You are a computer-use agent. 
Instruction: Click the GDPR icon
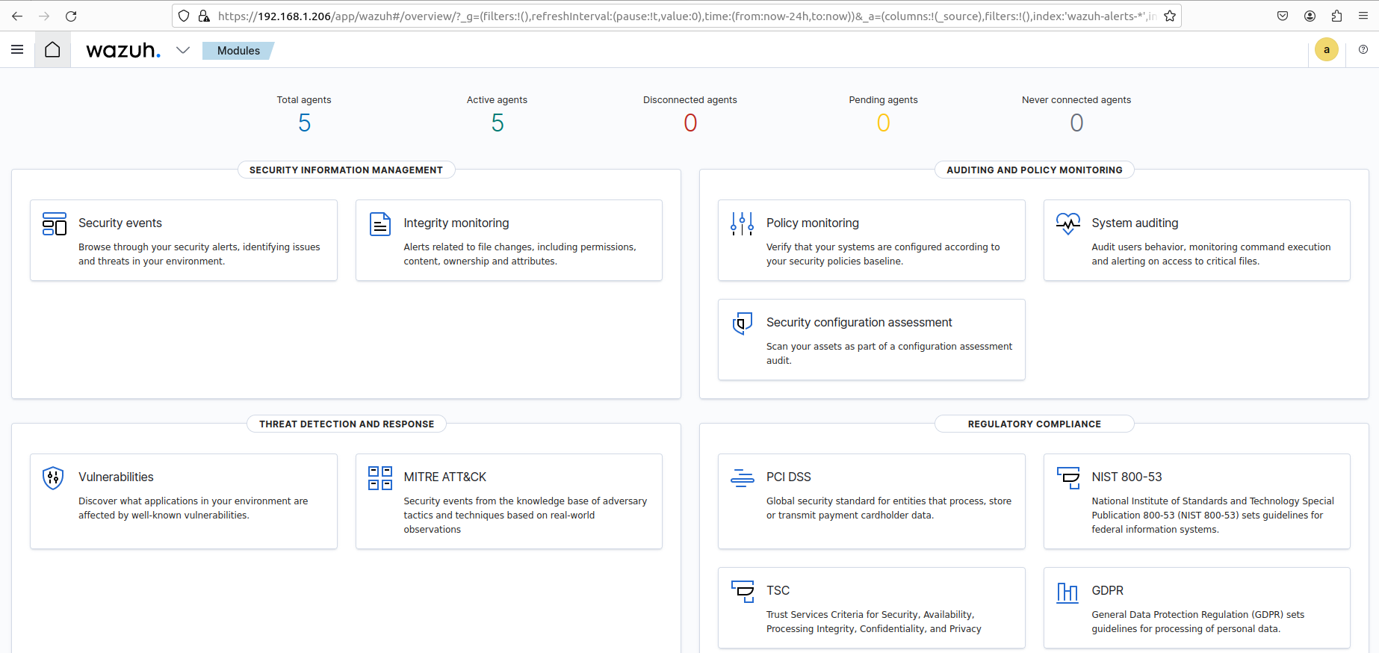pos(1067,592)
